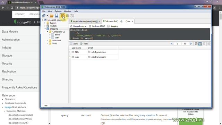Expand the mydata database node
Image resolution: width=222 pixels, height=125 pixels.
pos(45,26)
